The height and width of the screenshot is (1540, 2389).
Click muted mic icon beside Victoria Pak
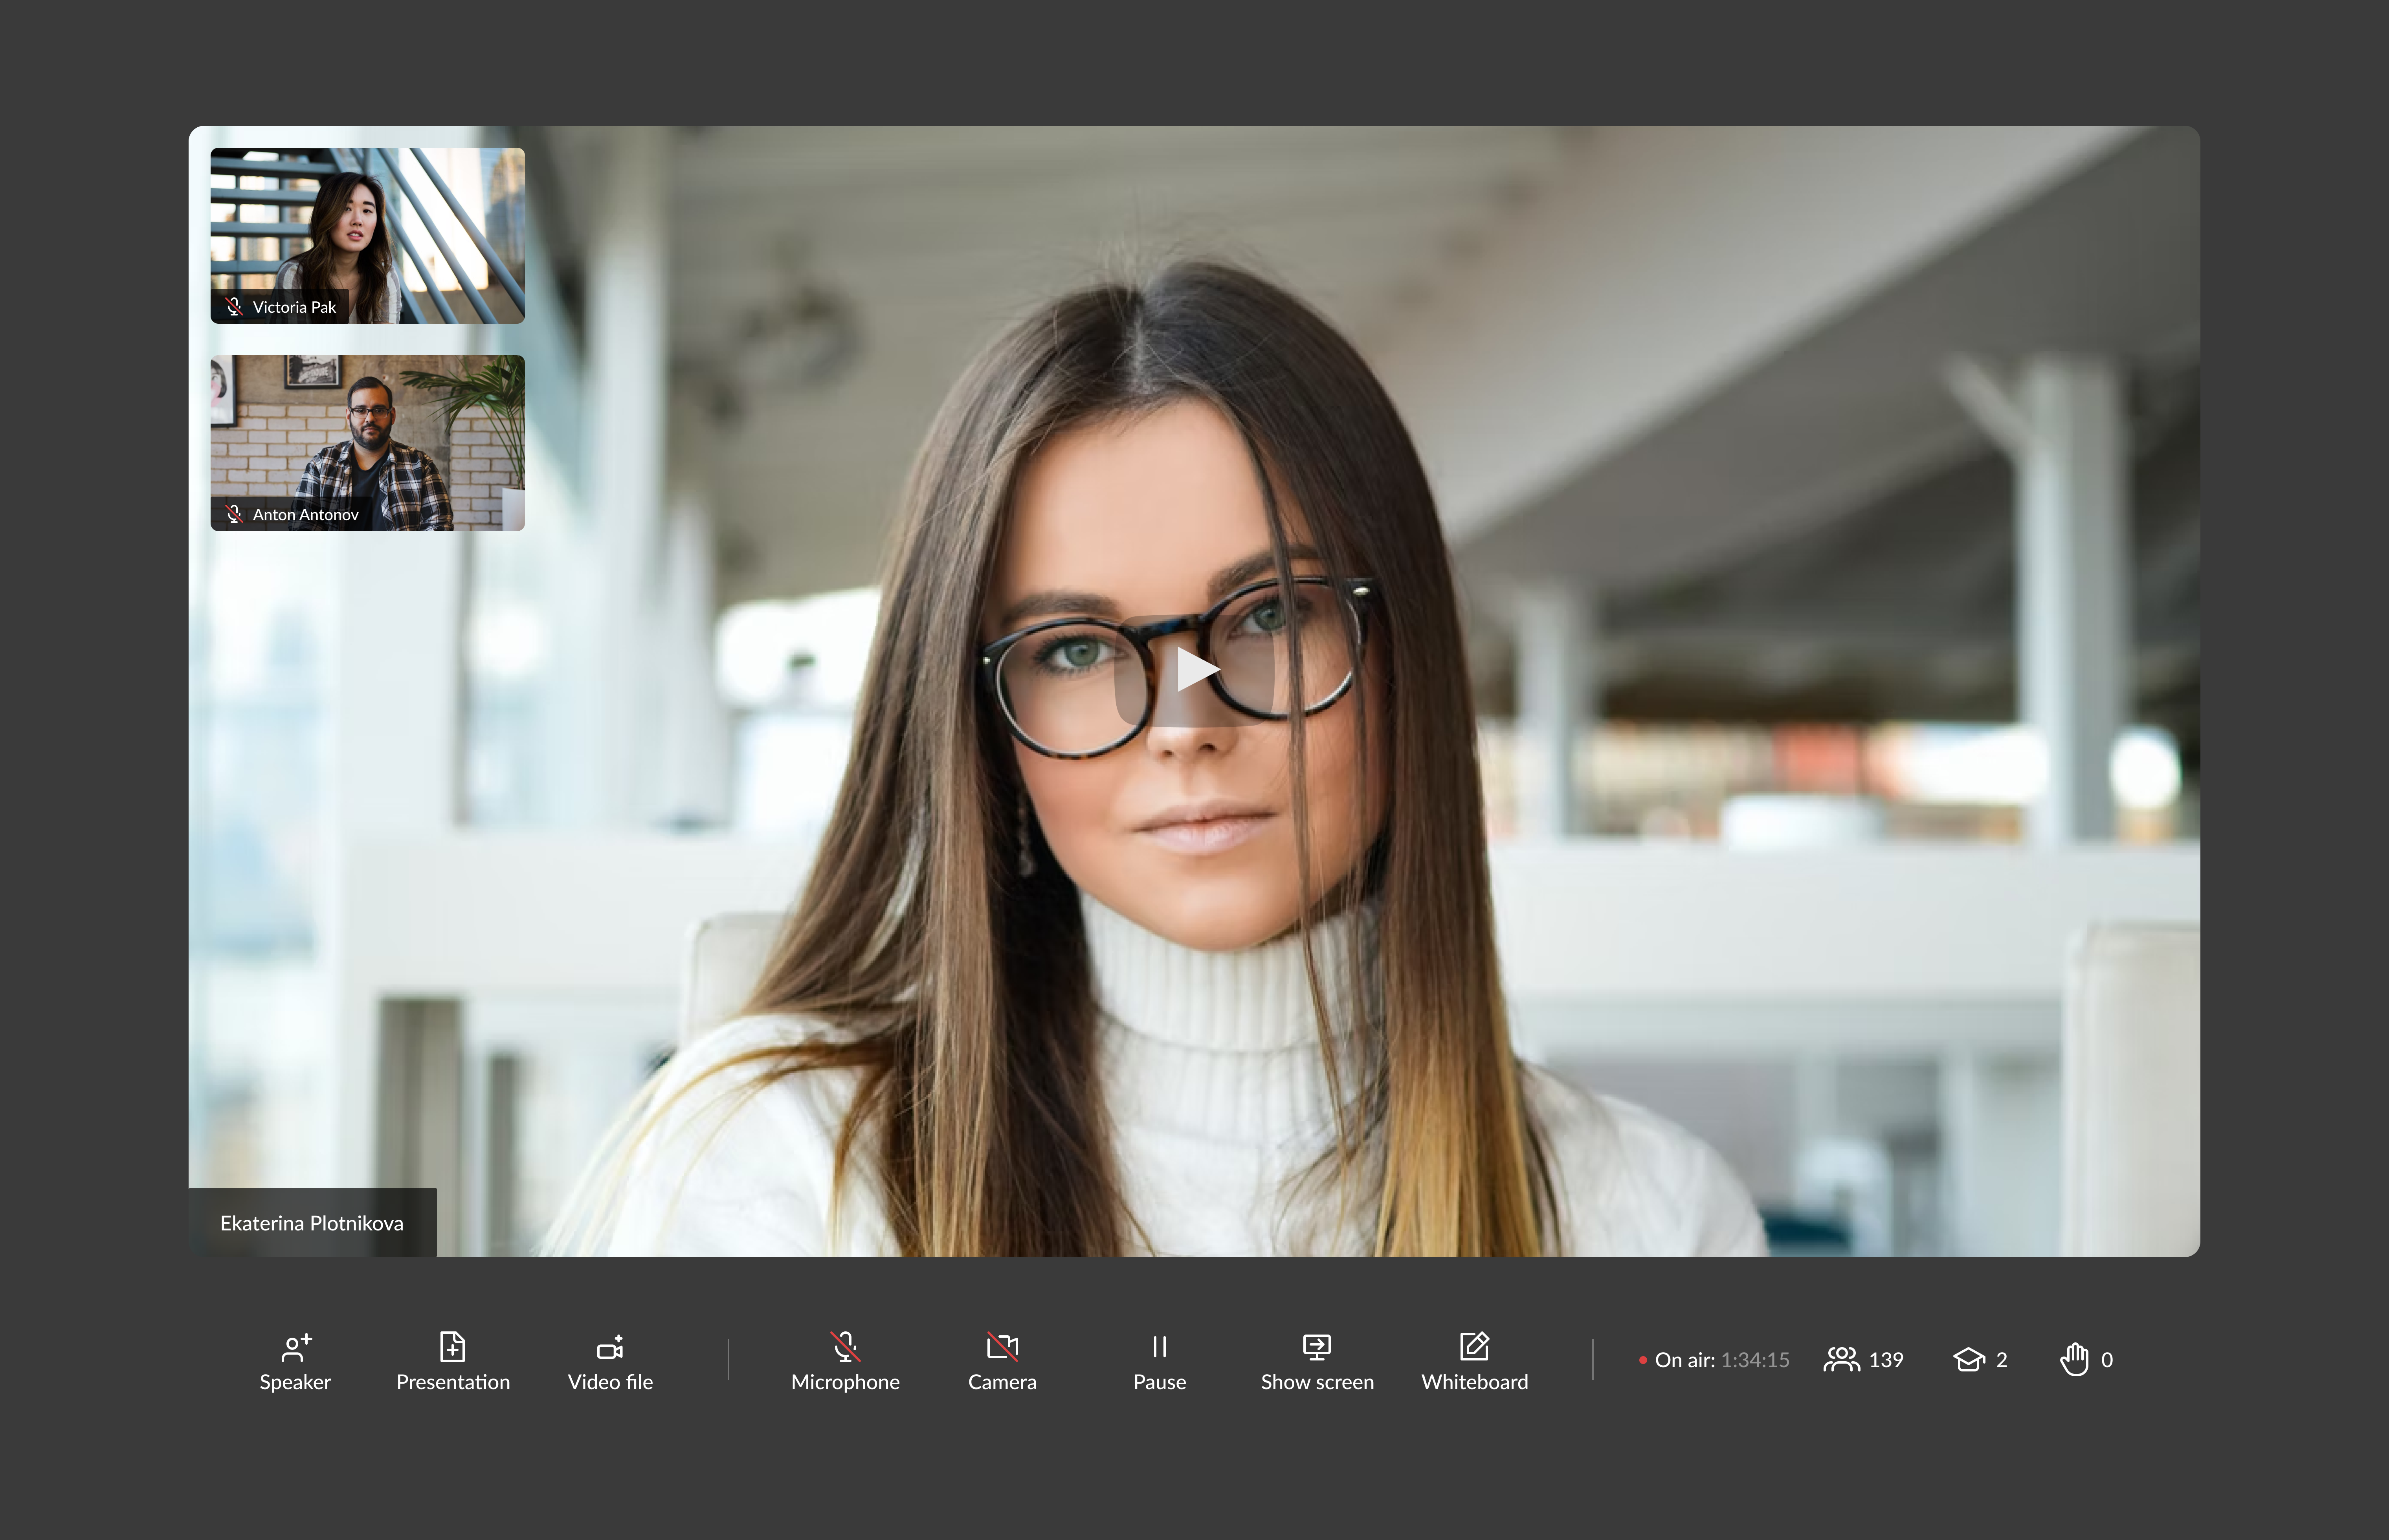click(x=234, y=307)
